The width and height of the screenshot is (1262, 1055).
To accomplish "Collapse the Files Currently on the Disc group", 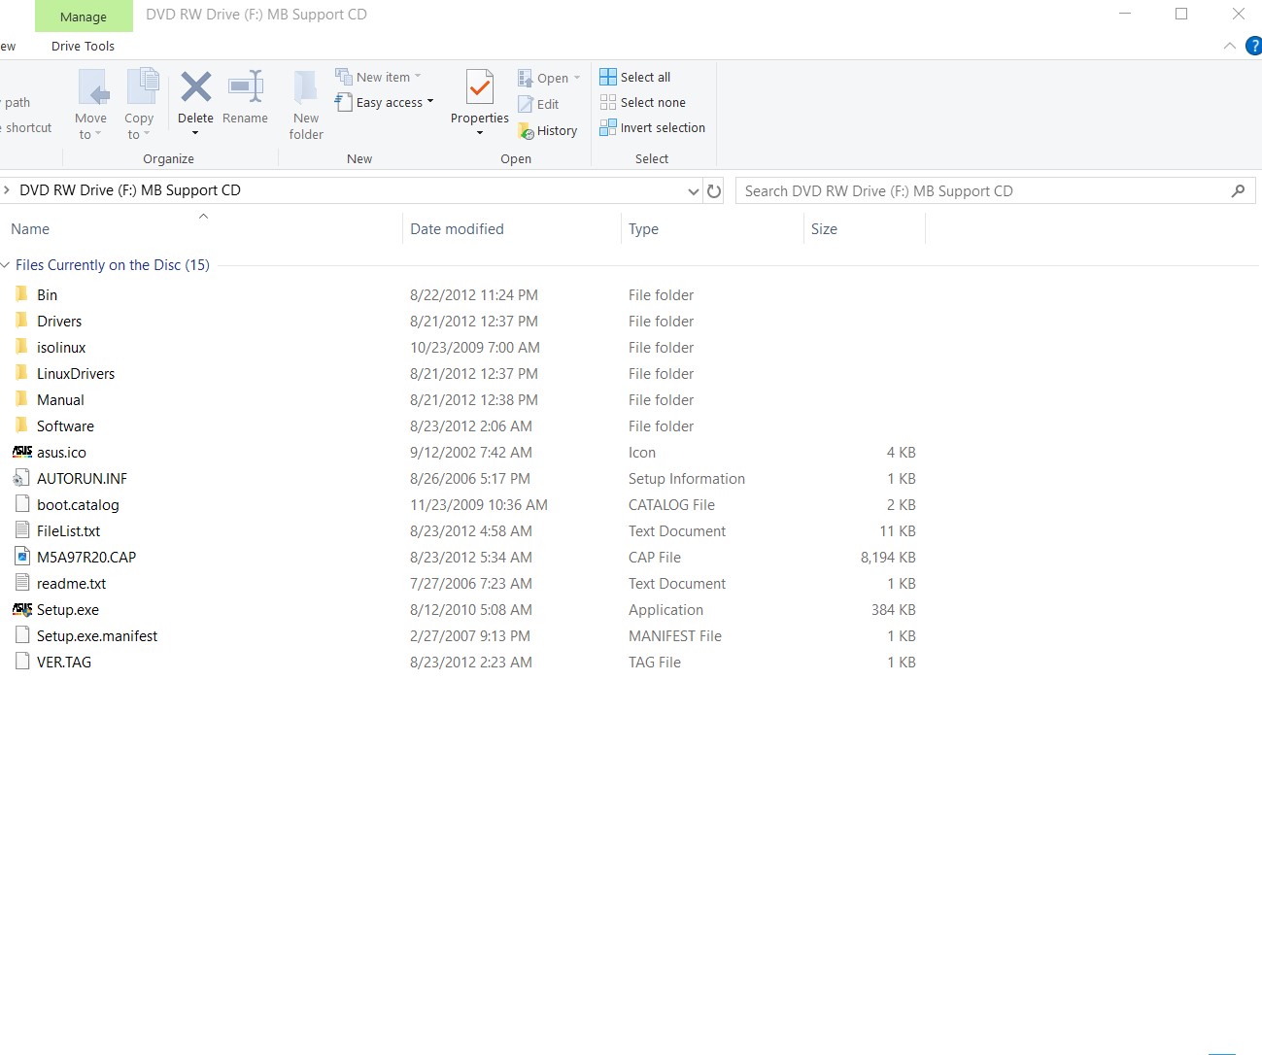I will [x=6, y=265].
